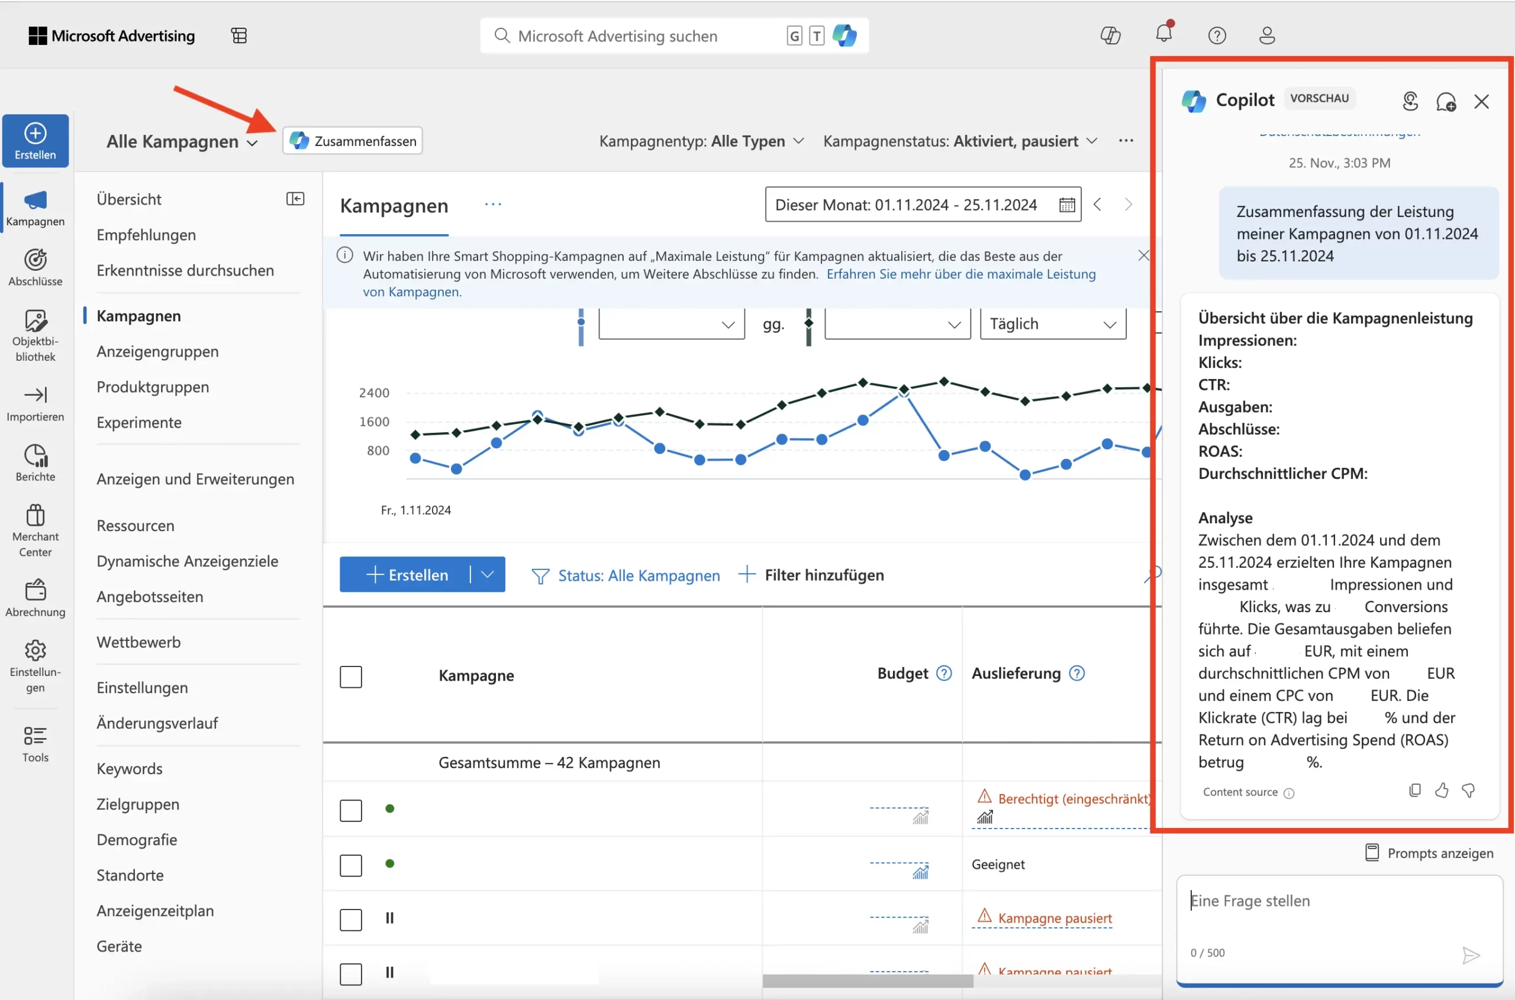The width and height of the screenshot is (1515, 1000).
Task: Open the Täglich granularity dropdown
Action: [1052, 324]
